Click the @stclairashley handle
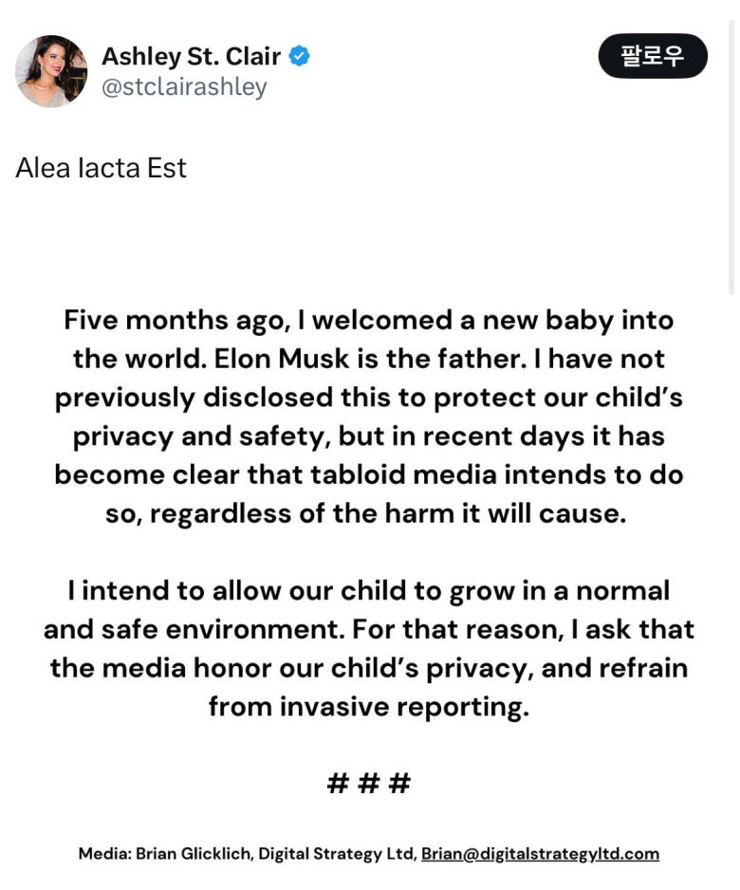740x890 pixels. coord(184,87)
